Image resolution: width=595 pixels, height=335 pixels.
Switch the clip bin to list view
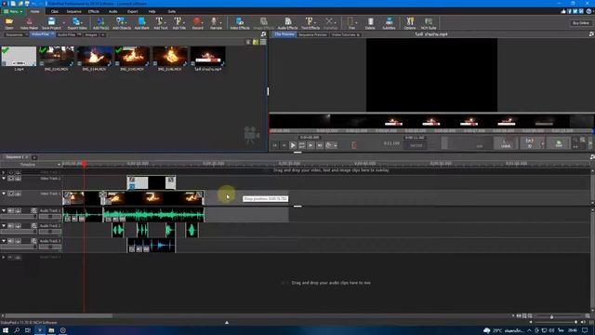[x=263, y=42]
